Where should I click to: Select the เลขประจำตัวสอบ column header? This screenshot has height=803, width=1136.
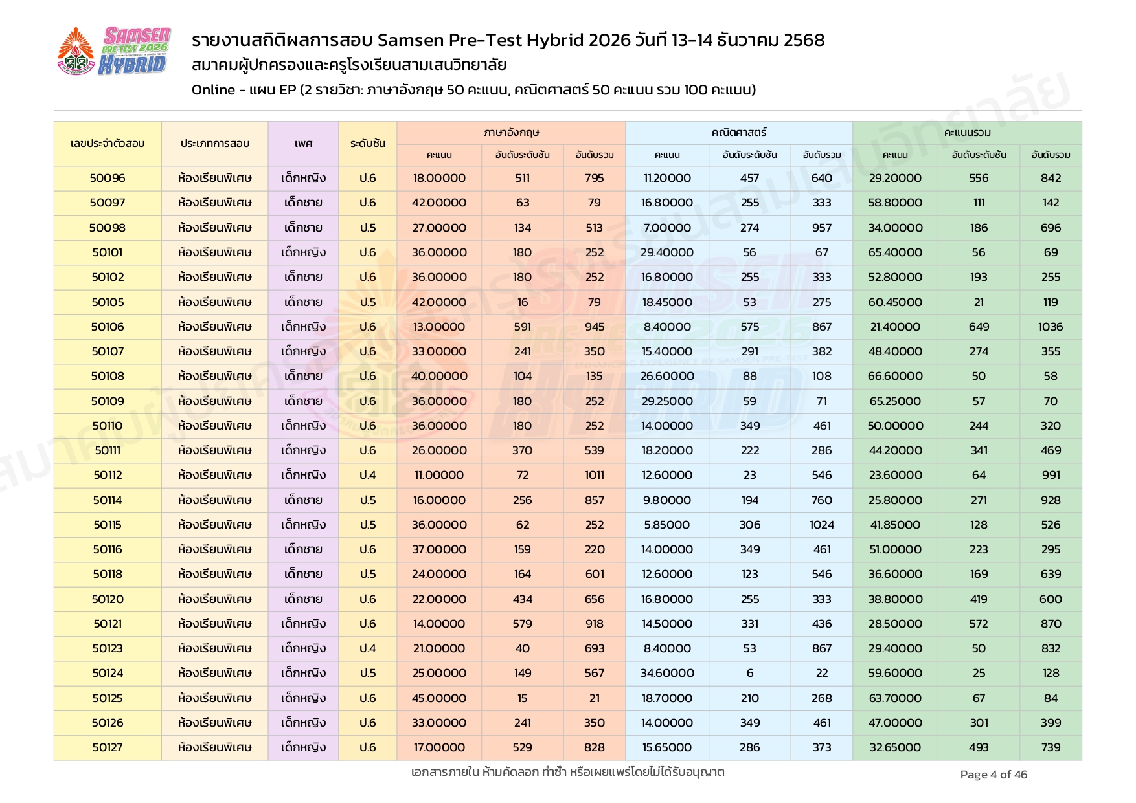[108, 144]
